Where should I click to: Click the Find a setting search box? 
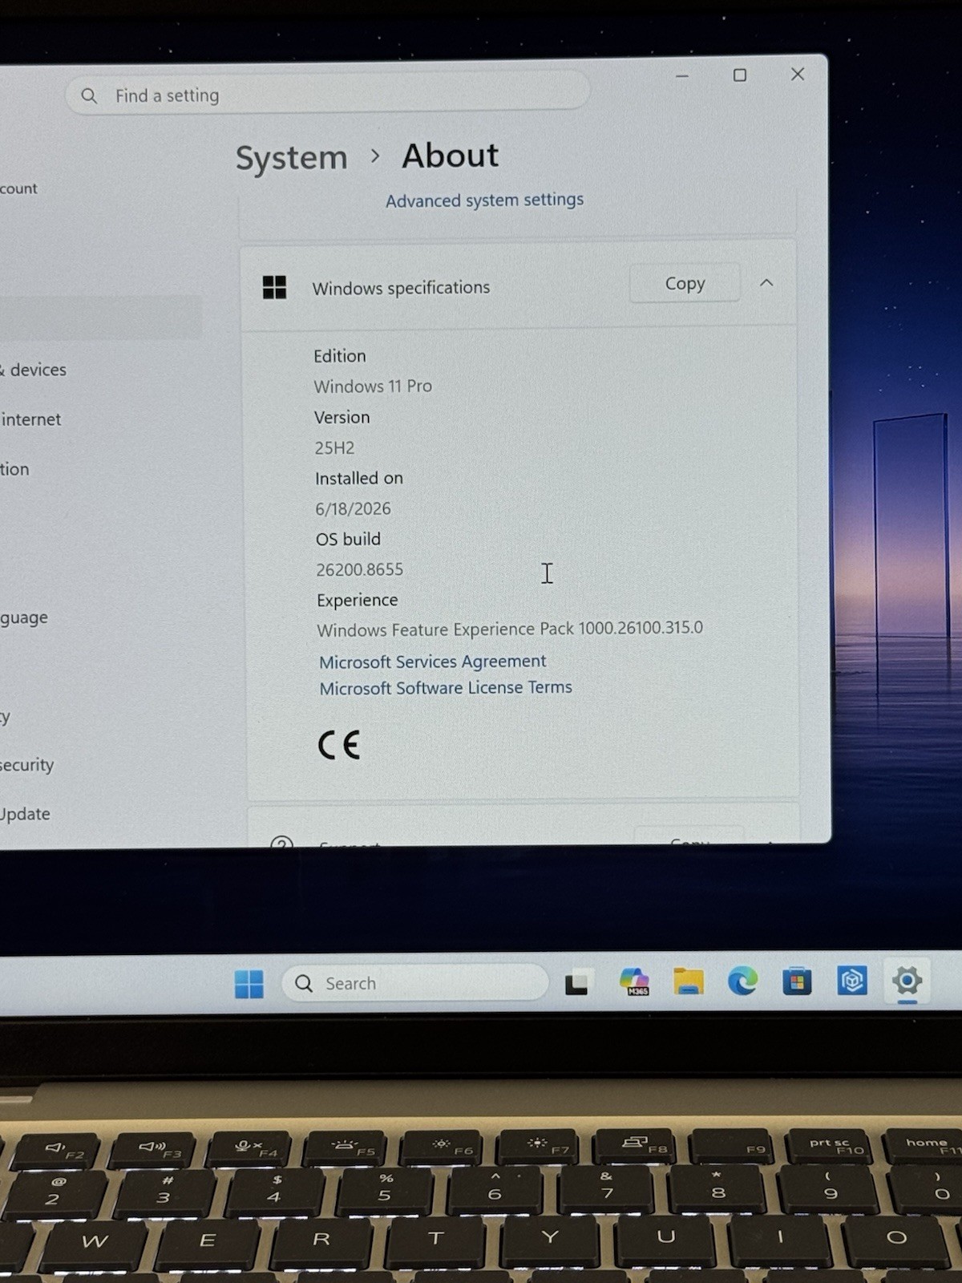click(328, 95)
